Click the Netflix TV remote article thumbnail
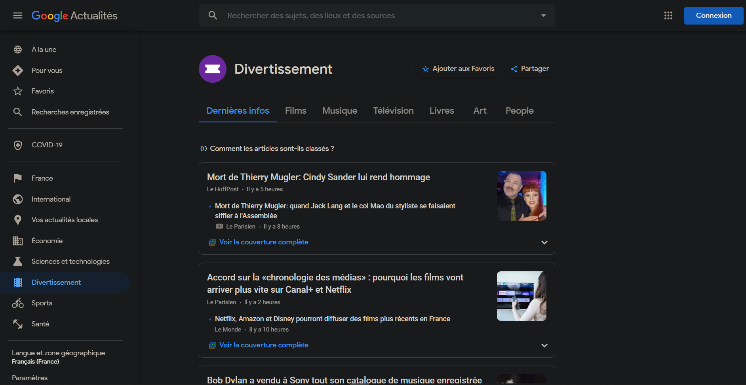 click(x=521, y=296)
